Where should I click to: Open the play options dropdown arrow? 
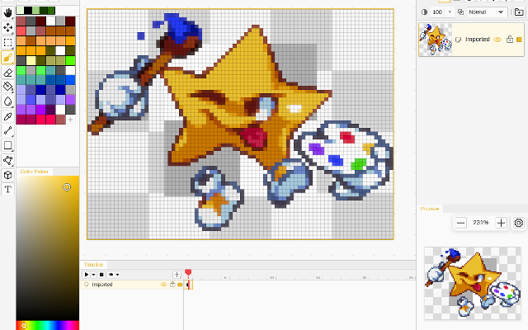(x=93, y=275)
